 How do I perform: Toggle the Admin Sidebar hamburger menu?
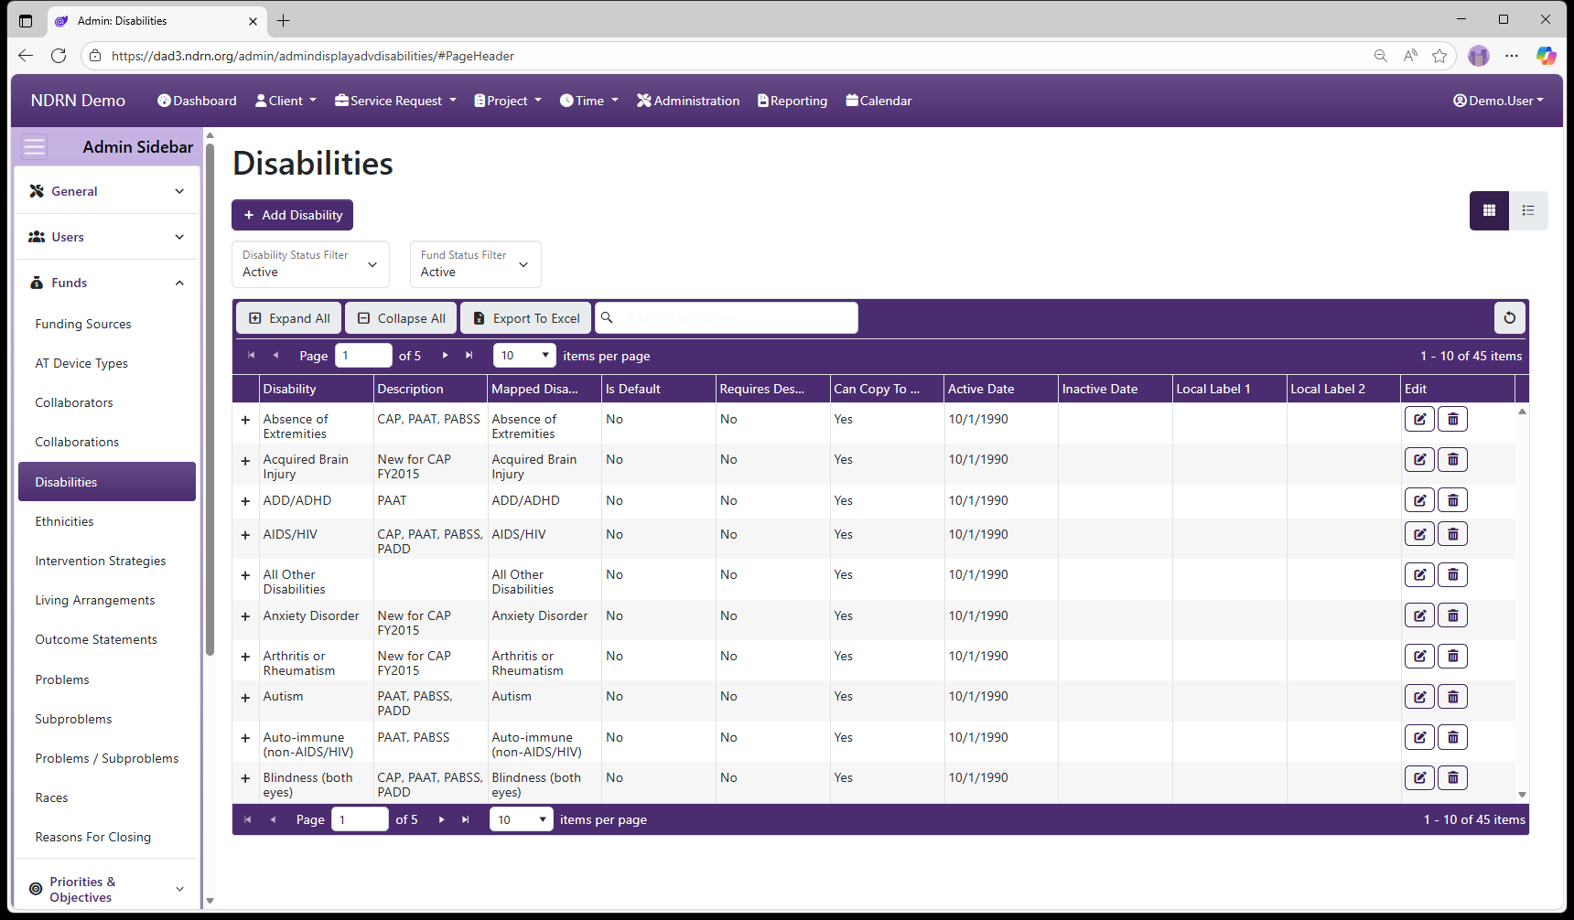click(34, 147)
